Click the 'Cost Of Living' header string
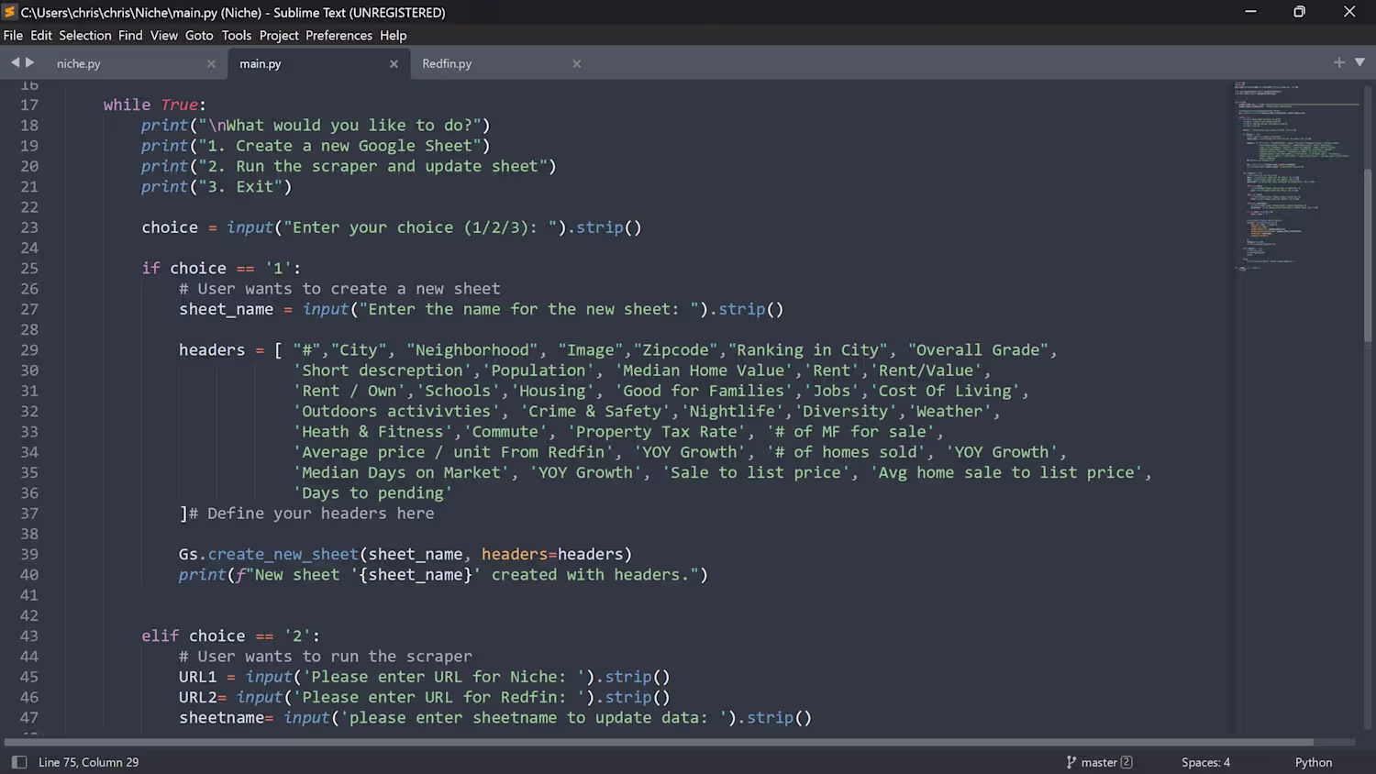1376x774 pixels. click(944, 391)
